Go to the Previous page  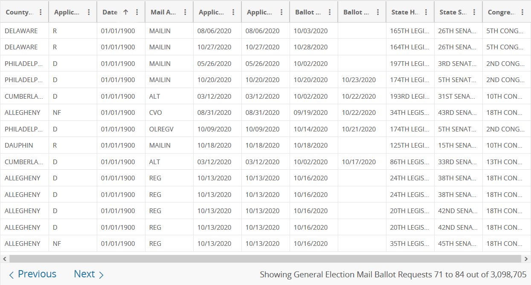[33, 274]
